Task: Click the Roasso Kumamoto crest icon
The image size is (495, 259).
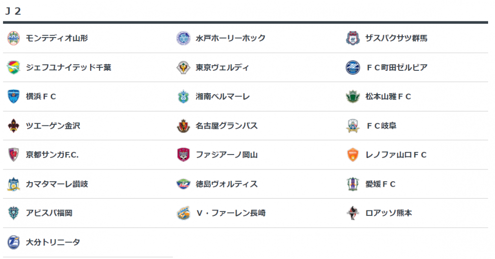Action: pyautogui.click(x=352, y=213)
